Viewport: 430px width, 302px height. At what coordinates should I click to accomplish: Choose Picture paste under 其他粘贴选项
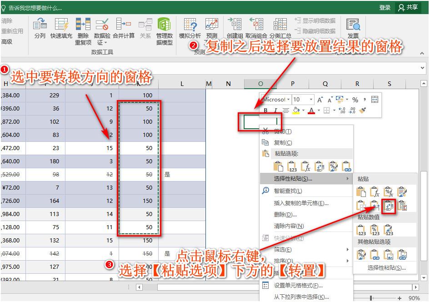[388, 255]
